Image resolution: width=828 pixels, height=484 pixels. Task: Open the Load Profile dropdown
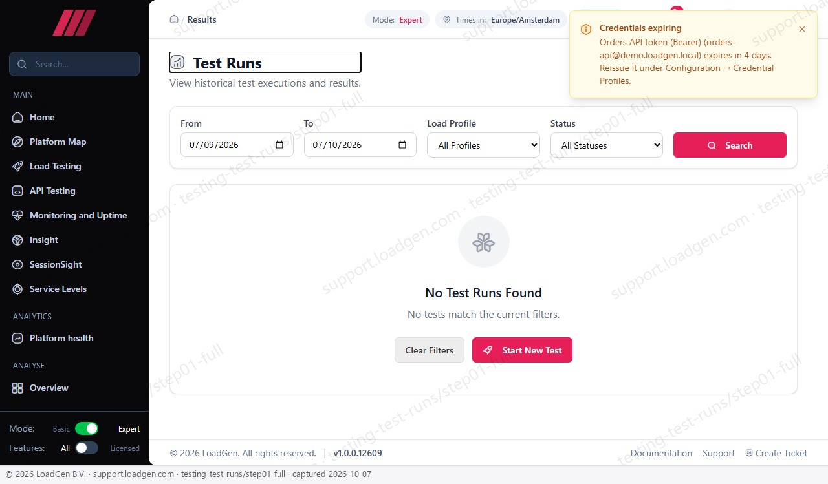pyautogui.click(x=483, y=145)
